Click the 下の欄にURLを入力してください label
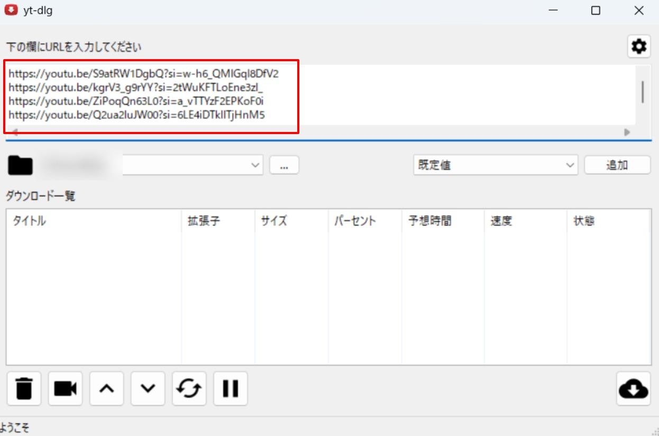 pyautogui.click(x=74, y=47)
